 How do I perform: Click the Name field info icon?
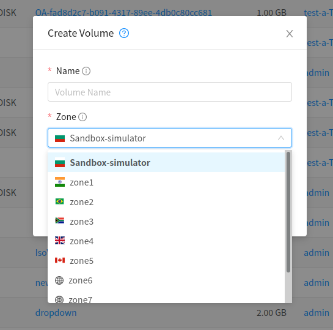[x=86, y=71]
